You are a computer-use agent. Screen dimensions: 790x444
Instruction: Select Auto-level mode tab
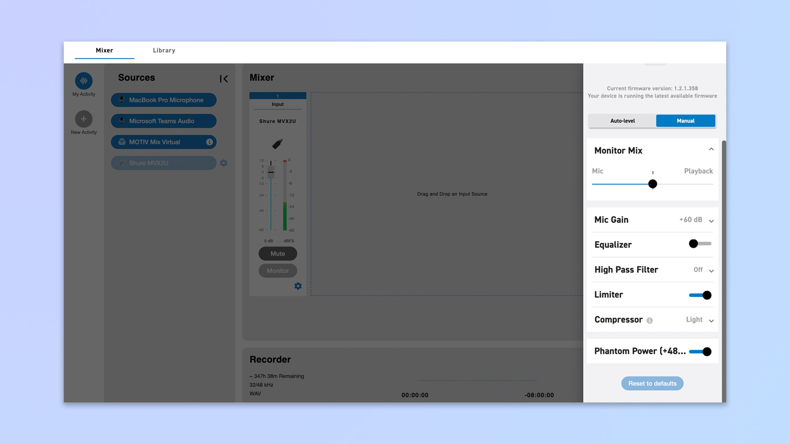coord(622,121)
